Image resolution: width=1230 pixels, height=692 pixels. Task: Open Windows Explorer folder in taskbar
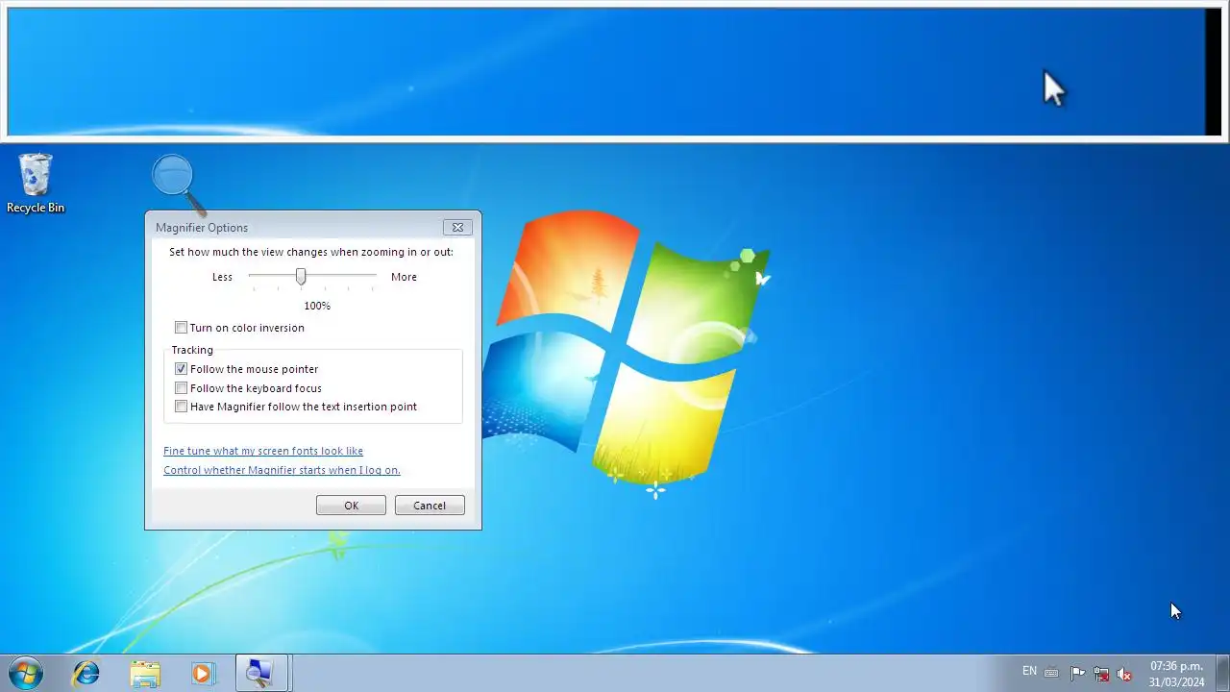145,673
